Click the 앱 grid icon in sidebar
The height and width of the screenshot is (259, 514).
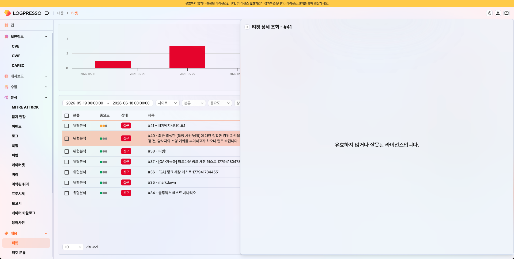6,25
